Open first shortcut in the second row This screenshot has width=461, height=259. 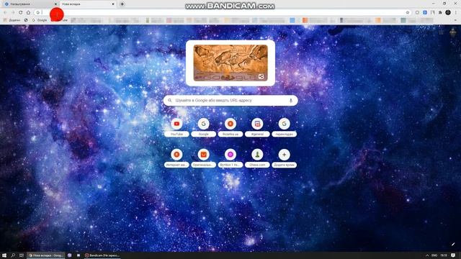[176, 158]
